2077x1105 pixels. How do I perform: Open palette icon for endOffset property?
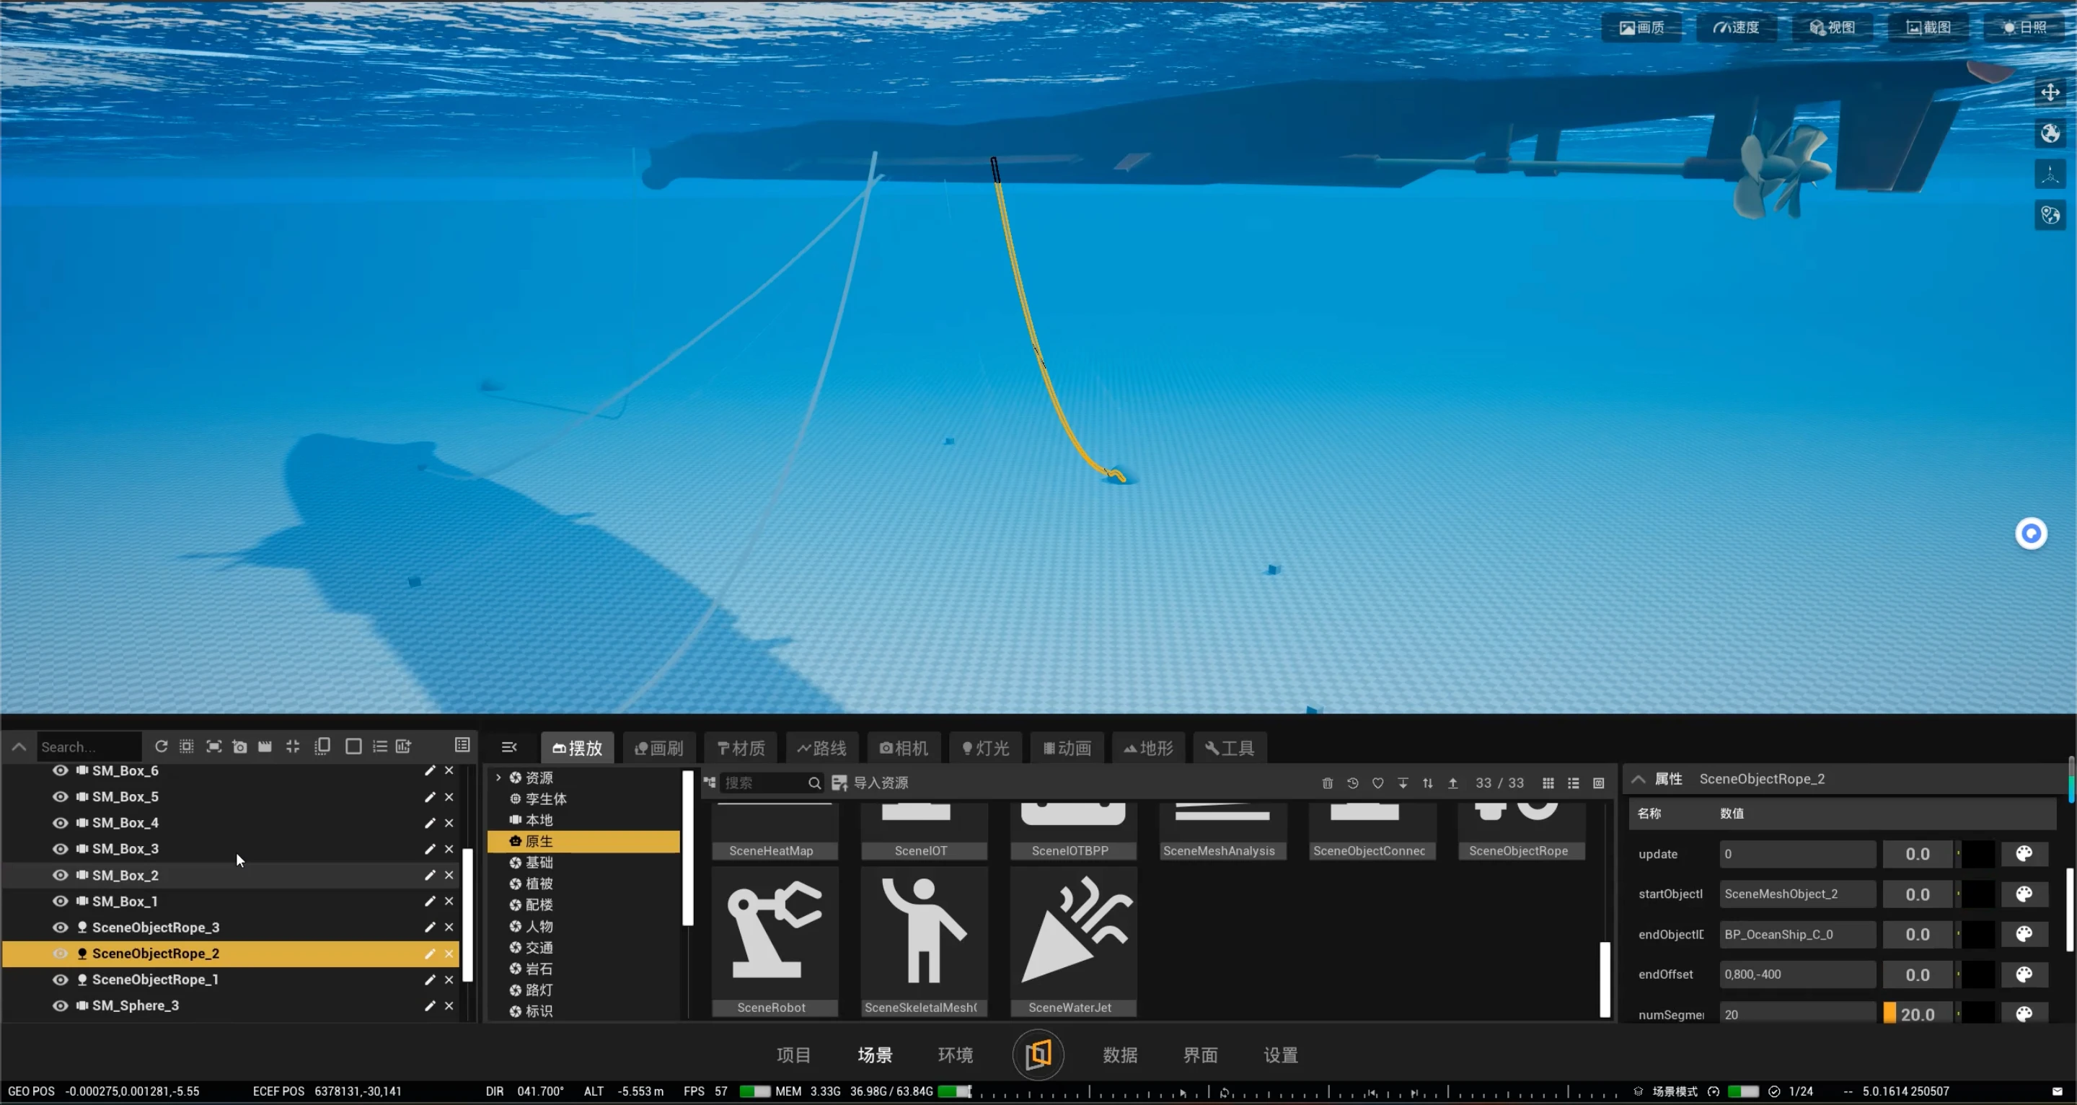pyautogui.click(x=2023, y=974)
